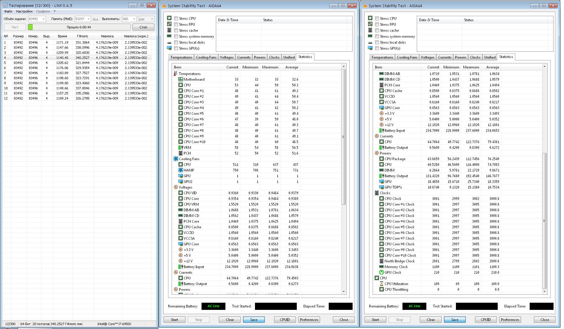Click the North Bridge Clock icon in the right AIDA64 window
The image size is (564, 329).
click(x=382, y=261)
